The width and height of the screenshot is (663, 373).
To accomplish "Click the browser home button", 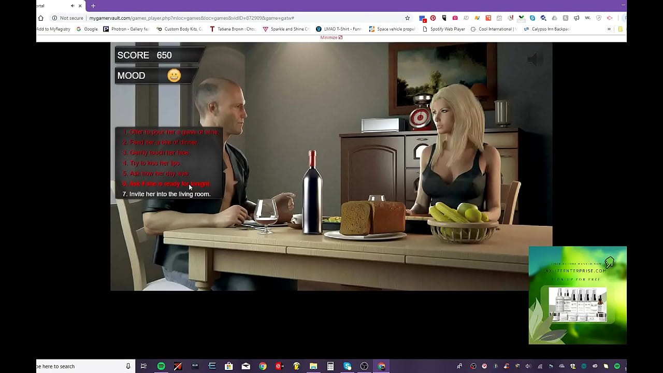I will (x=41, y=18).
